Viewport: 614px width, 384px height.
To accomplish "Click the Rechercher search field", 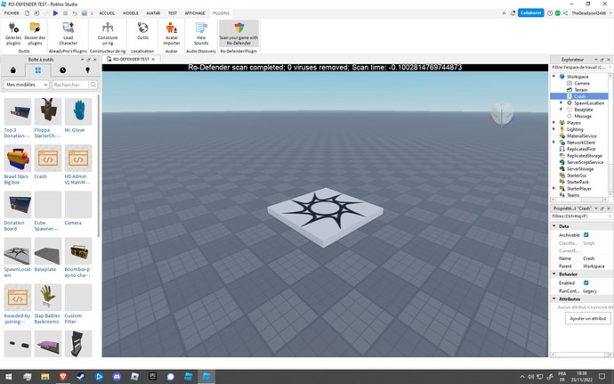I will click(70, 85).
